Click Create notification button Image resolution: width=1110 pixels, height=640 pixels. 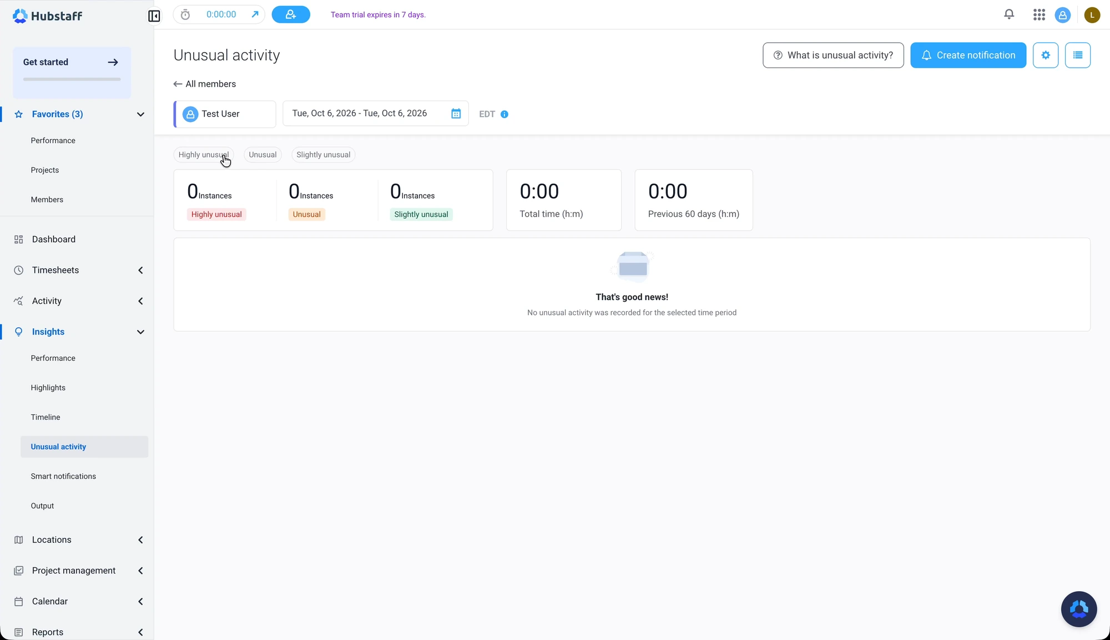[x=968, y=55]
